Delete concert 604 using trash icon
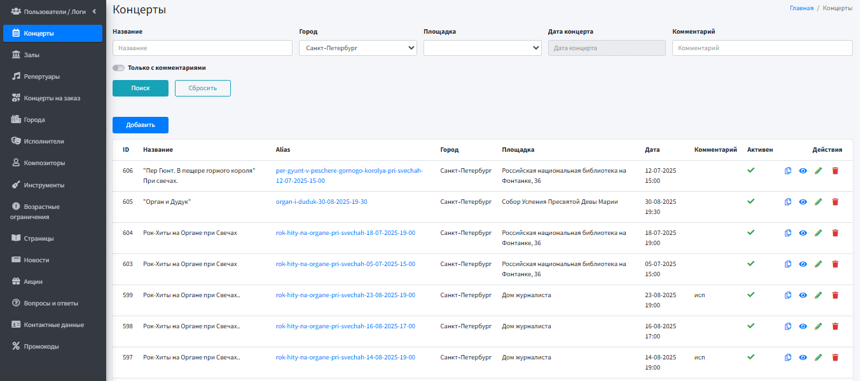Viewport: 861px width, 381px height. 836,233
